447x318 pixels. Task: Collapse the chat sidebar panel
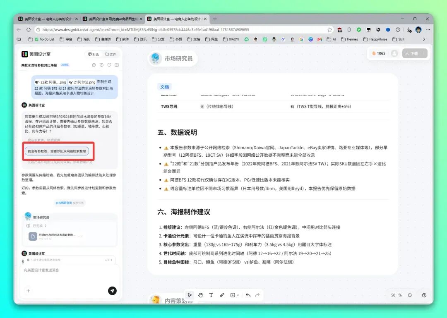(x=117, y=65)
